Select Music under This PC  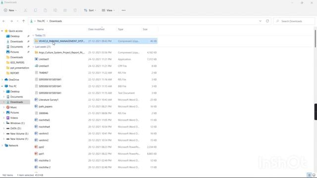tap(13, 107)
